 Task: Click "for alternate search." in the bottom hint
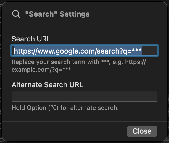[x=90, y=108]
